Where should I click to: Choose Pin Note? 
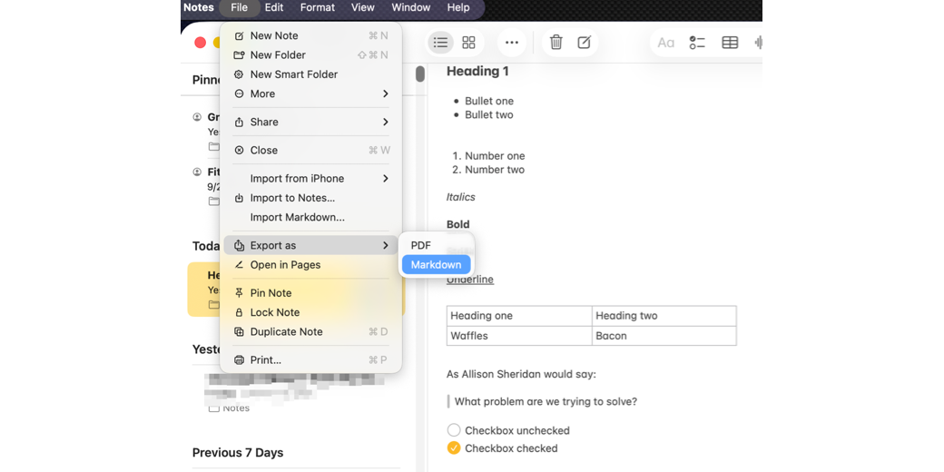pos(310,292)
